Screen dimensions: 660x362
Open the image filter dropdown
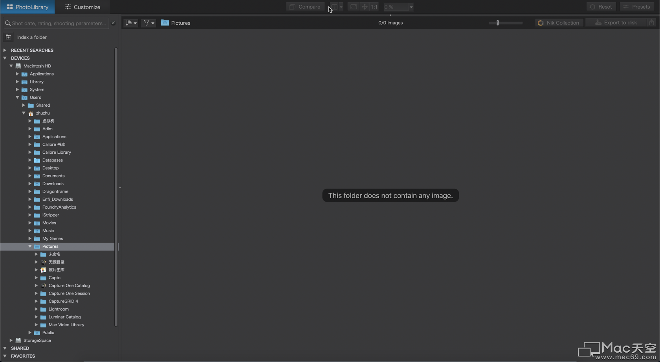point(148,23)
